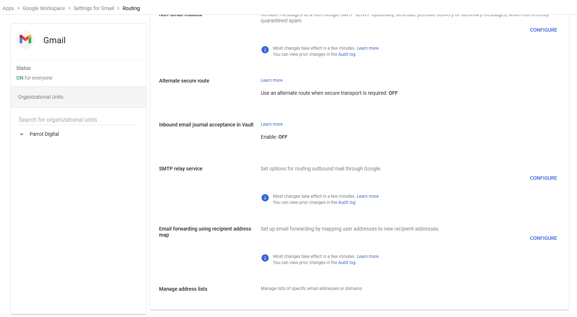Select Parrot Digital in organizational units

44,134
